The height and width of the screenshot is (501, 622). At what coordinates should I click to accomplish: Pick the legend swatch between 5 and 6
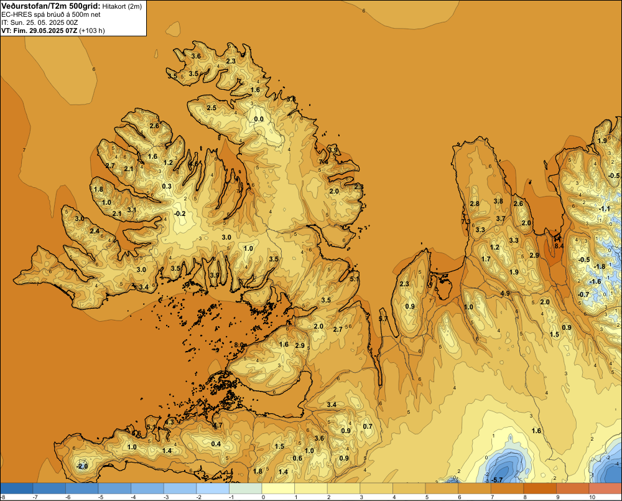tap(442, 489)
